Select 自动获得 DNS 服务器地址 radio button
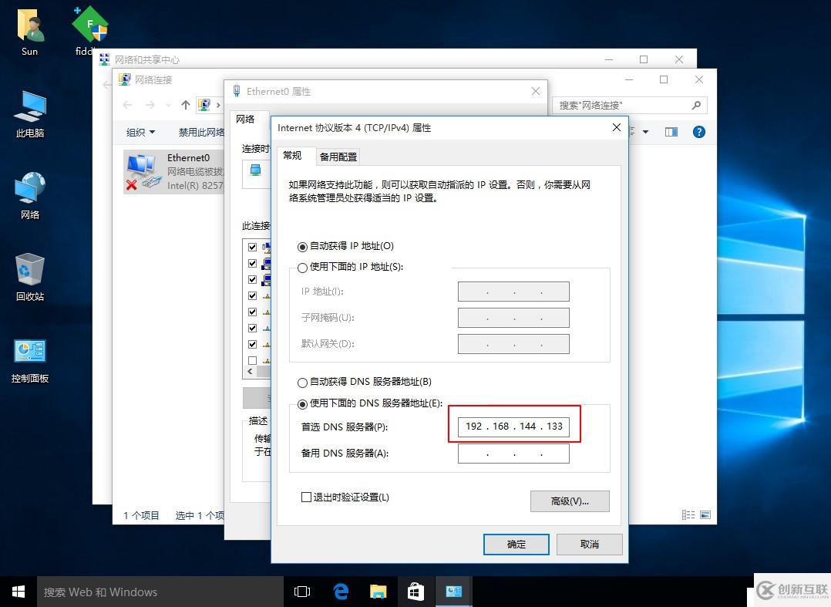 [302, 383]
